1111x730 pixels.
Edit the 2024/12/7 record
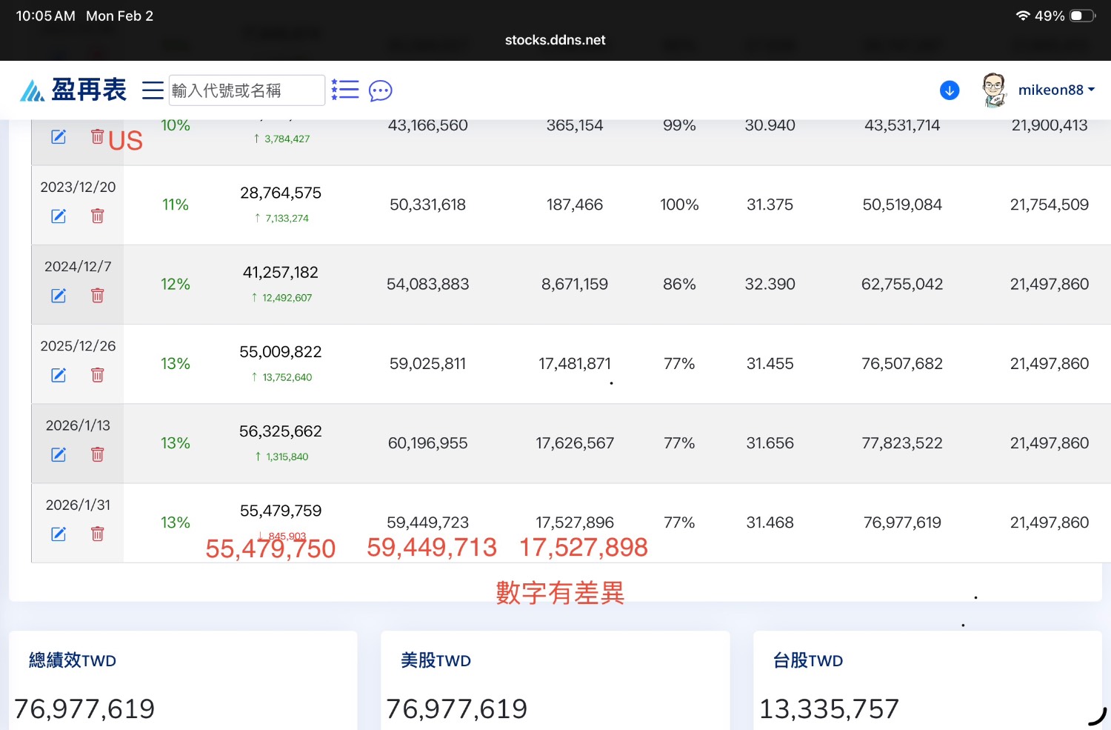(x=59, y=296)
